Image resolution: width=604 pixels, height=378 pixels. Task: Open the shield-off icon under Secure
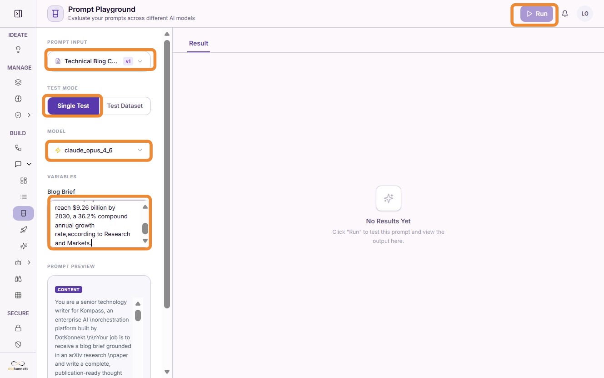tap(18, 344)
